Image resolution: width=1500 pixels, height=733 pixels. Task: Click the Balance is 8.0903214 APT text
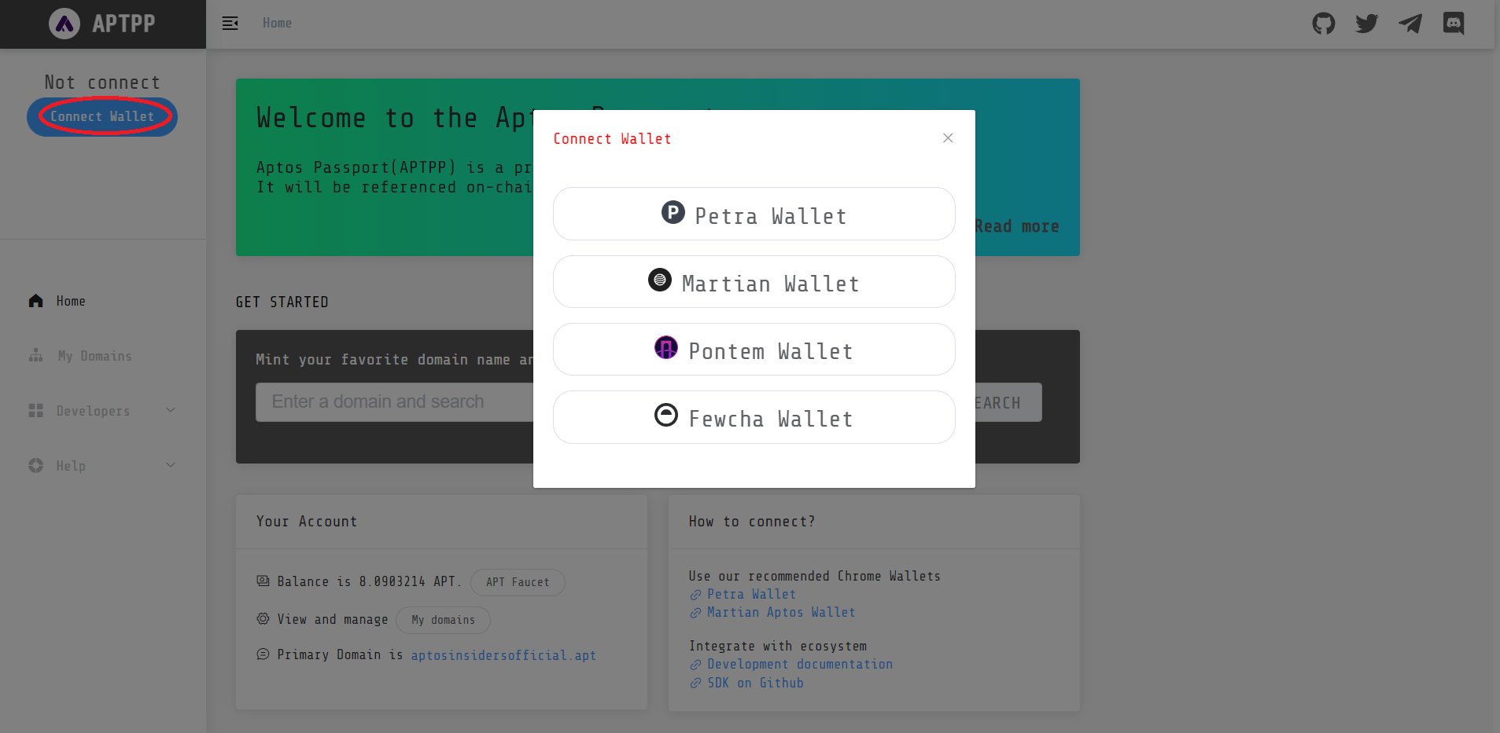tap(369, 582)
